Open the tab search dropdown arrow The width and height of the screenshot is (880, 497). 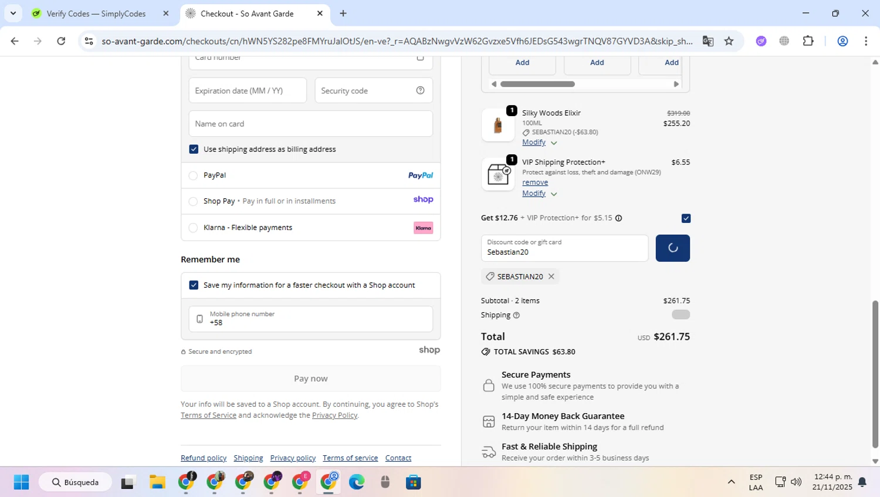(13, 13)
